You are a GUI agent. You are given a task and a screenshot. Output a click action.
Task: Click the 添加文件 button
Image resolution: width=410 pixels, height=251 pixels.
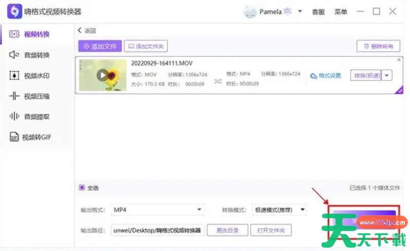[100, 46]
